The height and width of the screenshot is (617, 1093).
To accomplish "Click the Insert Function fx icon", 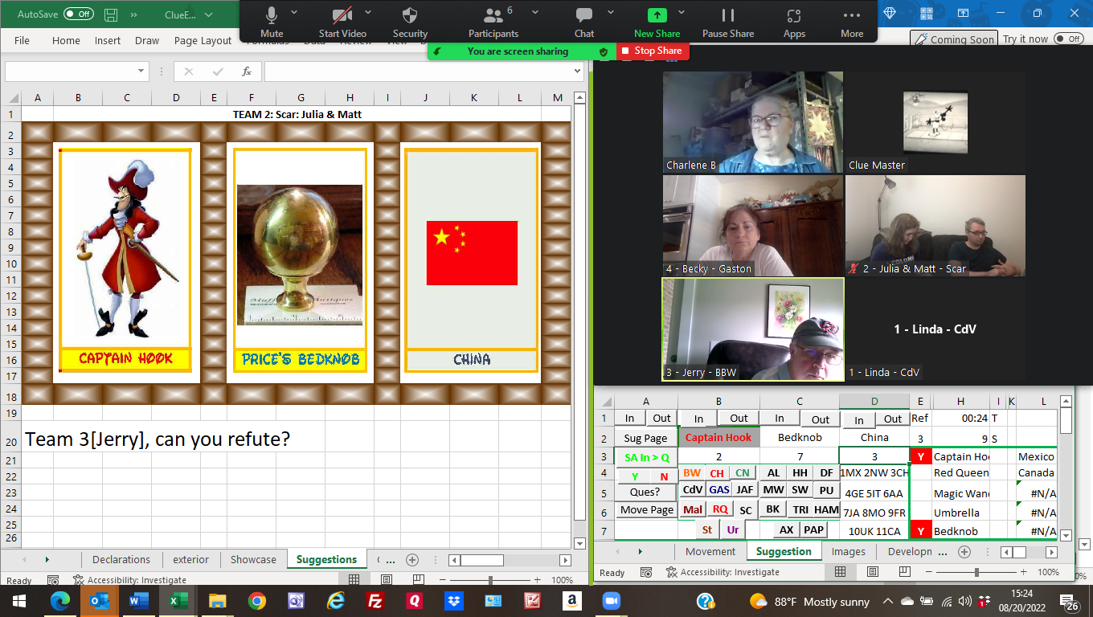I will coord(247,71).
